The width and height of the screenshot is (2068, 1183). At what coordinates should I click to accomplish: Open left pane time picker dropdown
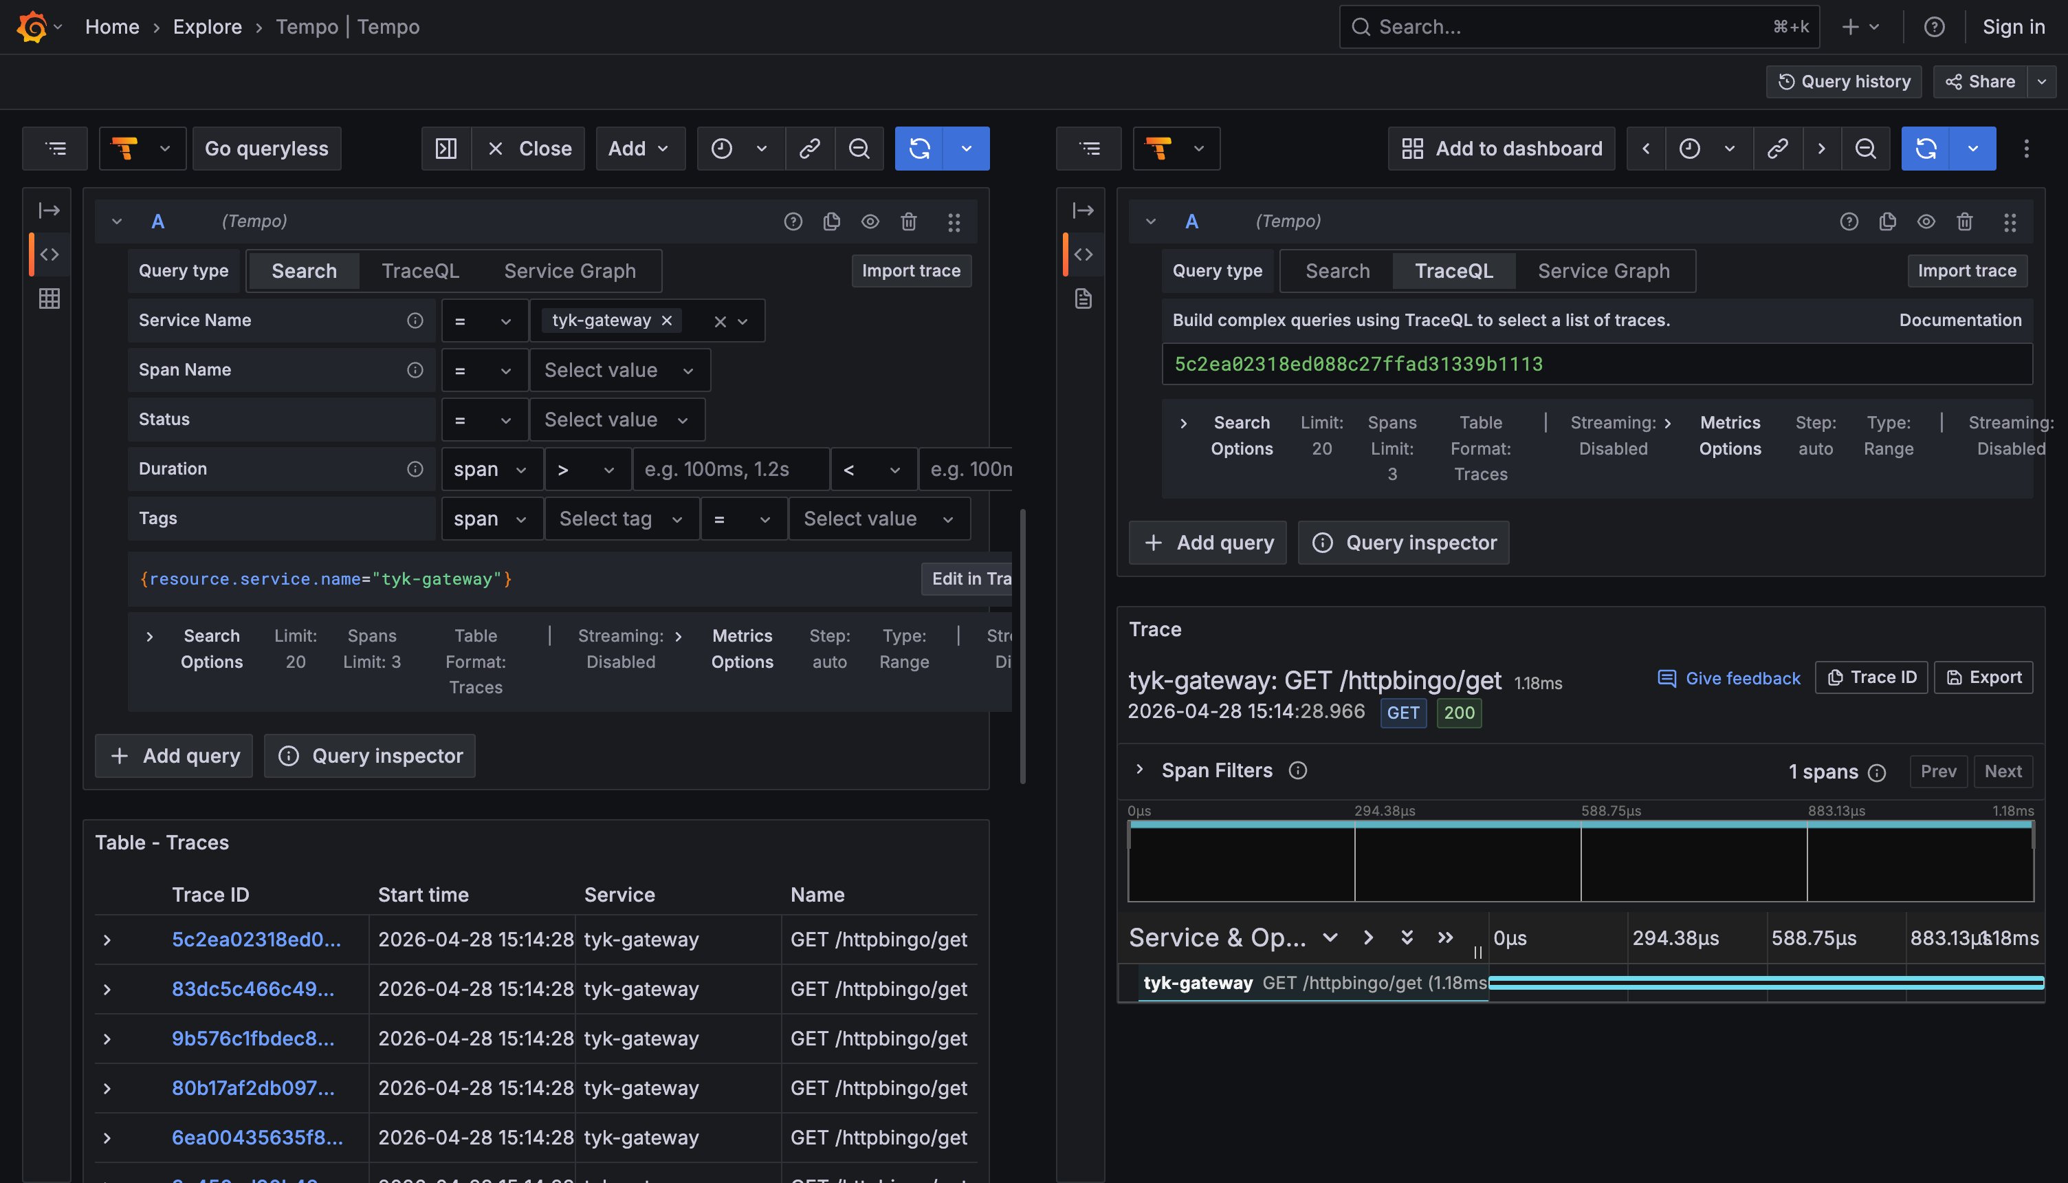pos(740,149)
